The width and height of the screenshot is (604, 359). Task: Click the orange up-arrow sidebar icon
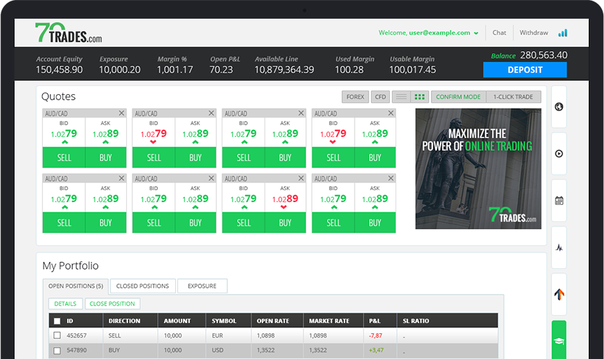[559, 295]
